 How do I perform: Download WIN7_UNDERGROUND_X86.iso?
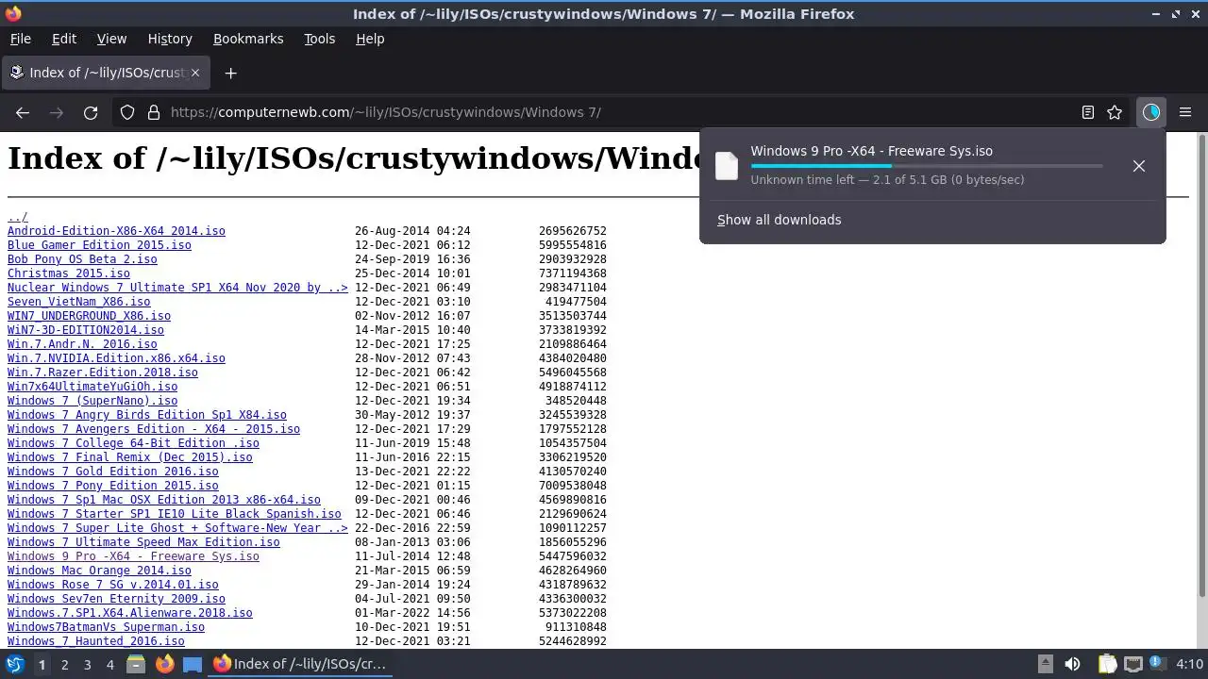point(89,316)
